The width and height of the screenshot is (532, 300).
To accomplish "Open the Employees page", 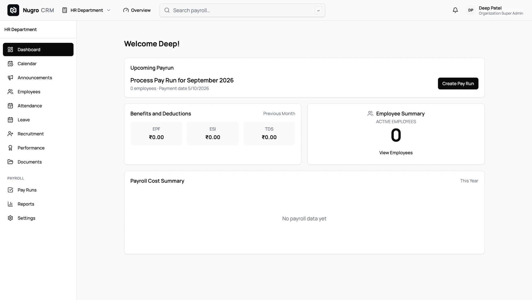I will (38, 91).
